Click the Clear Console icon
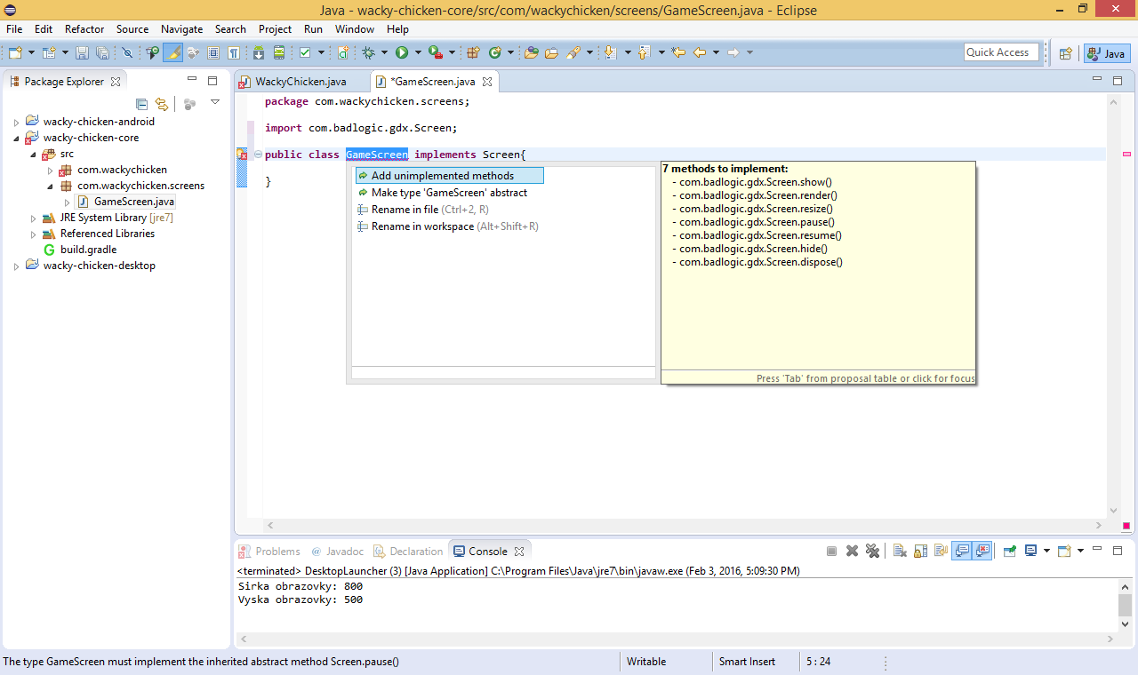The height and width of the screenshot is (675, 1138). tap(899, 551)
